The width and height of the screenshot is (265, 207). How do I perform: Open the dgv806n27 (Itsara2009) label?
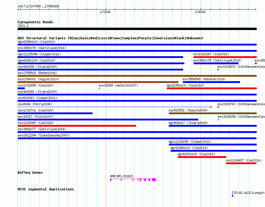click(x=188, y=123)
